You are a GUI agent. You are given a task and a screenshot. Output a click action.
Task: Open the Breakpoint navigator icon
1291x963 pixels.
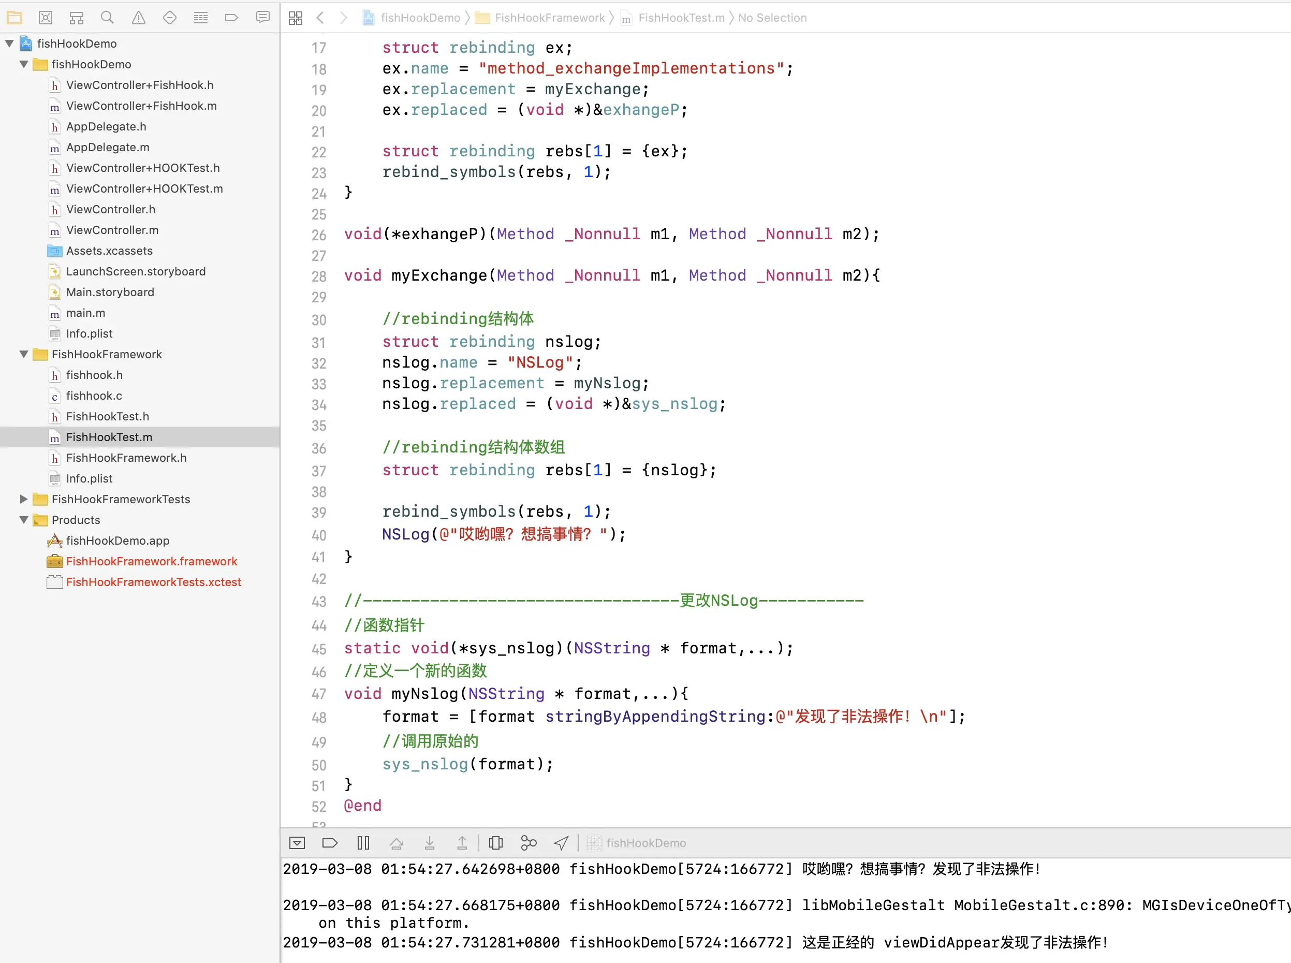(x=231, y=18)
